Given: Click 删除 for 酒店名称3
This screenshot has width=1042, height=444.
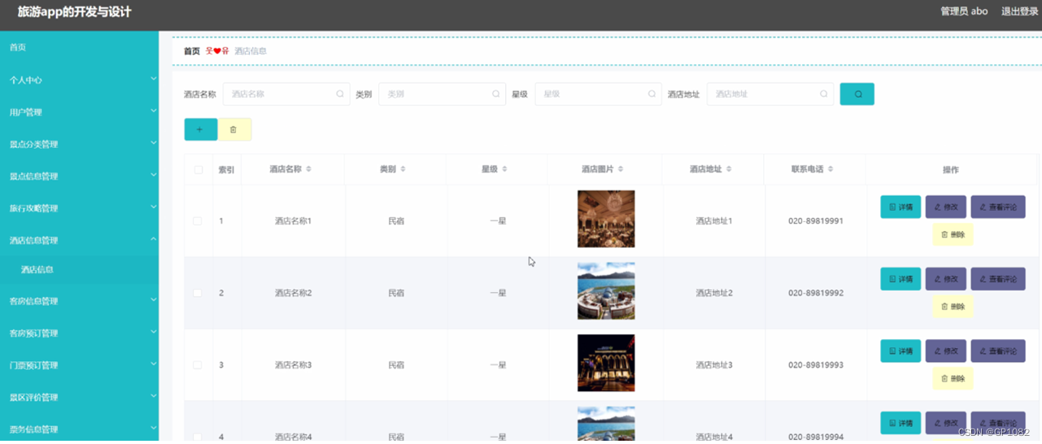Looking at the screenshot, I should click(x=953, y=379).
